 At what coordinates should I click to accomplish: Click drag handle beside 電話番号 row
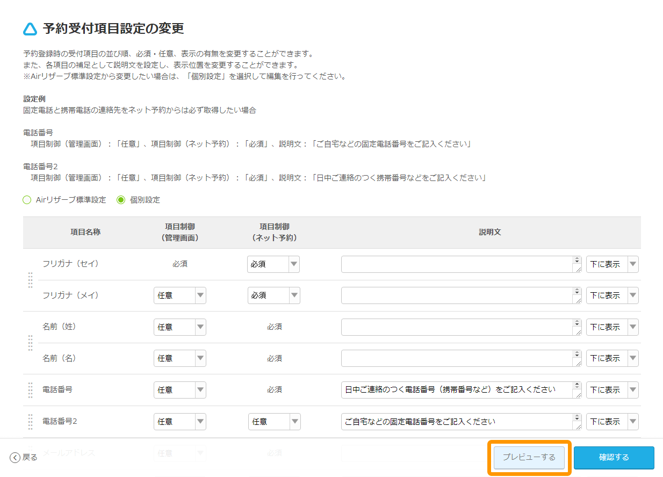(30, 391)
